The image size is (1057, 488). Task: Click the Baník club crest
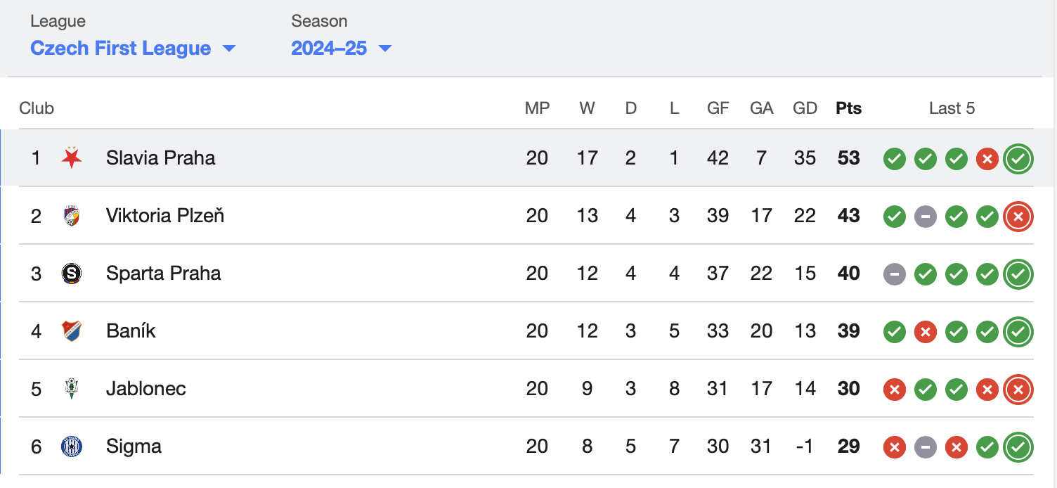coord(71,330)
